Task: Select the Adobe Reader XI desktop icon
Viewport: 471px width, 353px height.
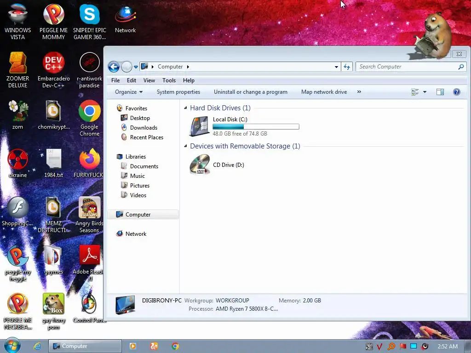Action: [89, 263]
